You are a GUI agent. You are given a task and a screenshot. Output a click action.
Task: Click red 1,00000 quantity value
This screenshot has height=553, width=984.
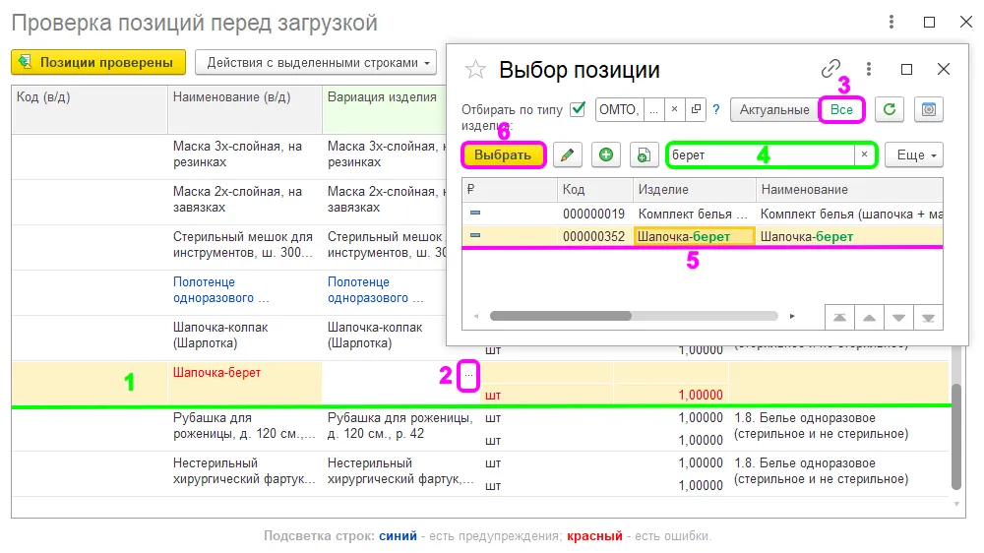(701, 395)
